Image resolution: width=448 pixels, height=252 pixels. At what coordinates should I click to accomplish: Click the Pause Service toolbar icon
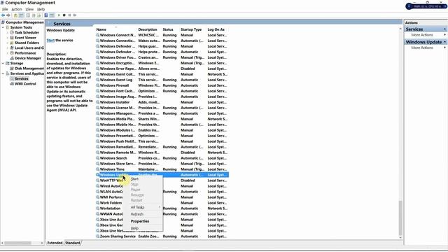click(69, 15)
